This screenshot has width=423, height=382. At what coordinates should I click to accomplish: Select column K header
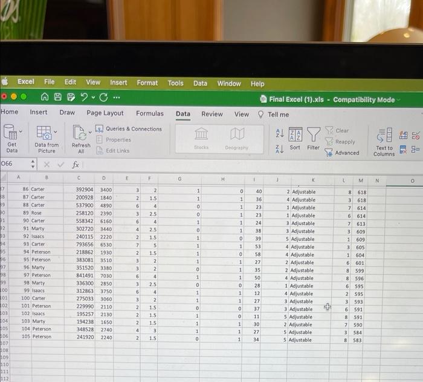[313, 180]
